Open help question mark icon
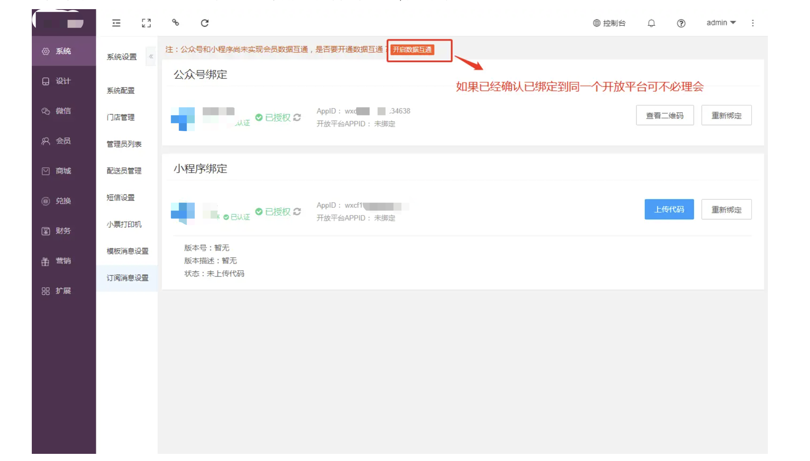Image resolution: width=810 pixels, height=461 pixels. [681, 23]
